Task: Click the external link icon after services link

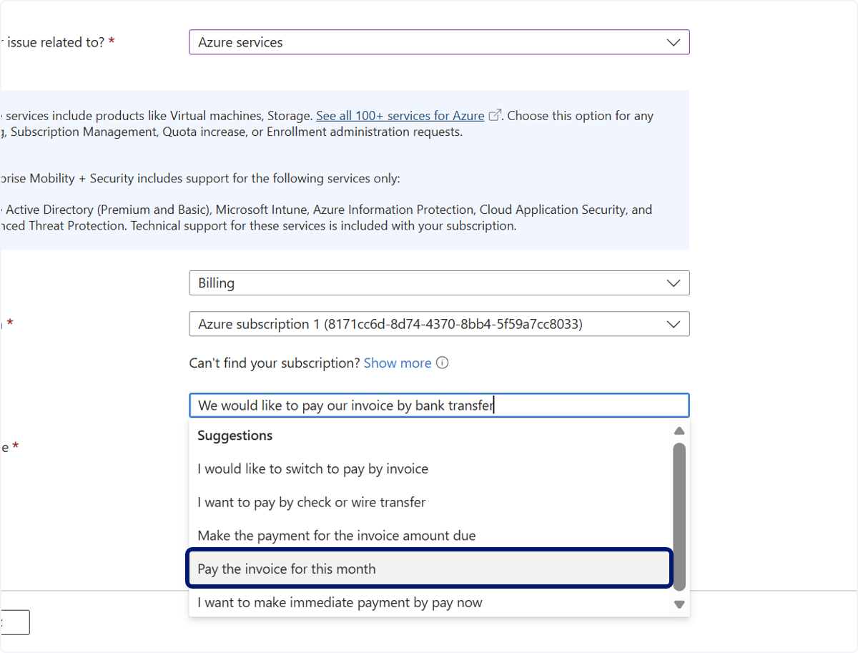Action: click(x=495, y=115)
